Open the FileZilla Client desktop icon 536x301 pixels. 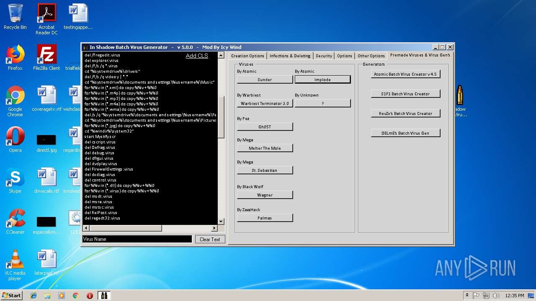(46, 58)
